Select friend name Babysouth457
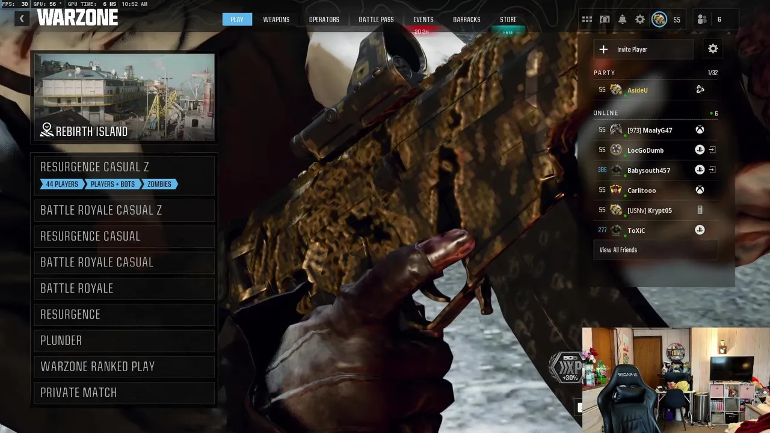This screenshot has height=433, width=770. (x=648, y=170)
